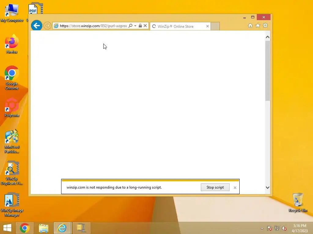
Task: Expand the address bar autocomplete dropdown arrow
Action: 135,26
